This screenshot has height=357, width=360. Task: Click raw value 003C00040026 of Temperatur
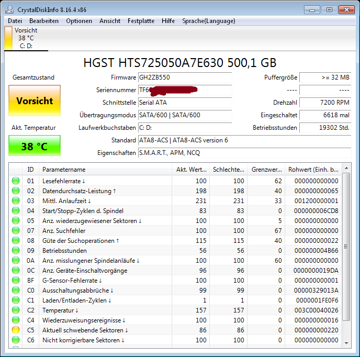pyautogui.click(x=316, y=310)
